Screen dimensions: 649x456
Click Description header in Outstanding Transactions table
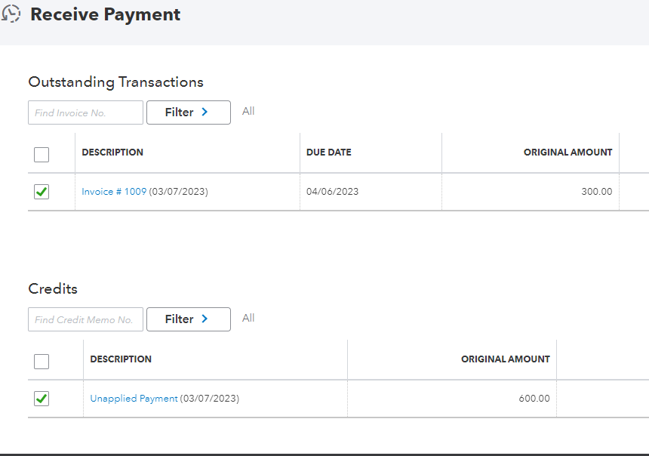click(112, 153)
